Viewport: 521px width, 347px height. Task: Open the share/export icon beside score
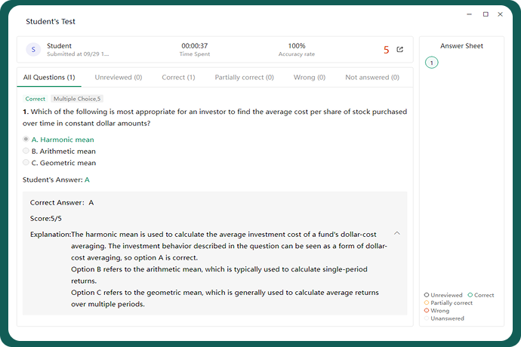400,50
